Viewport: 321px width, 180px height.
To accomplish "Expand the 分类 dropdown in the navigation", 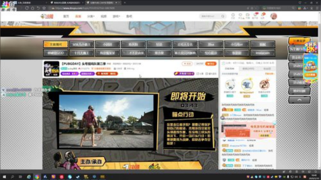I will point(91,16).
